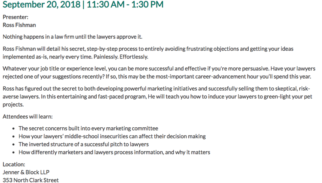Click 'Painlessly. Effortlessly.' text
The image size is (322, 183).
(121, 57)
